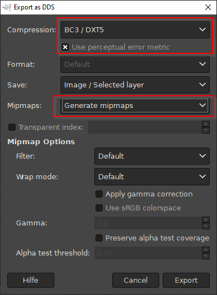The width and height of the screenshot is (217, 295).
Task: Open the mipmap Filter dropdown
Action: click(152, 156)
